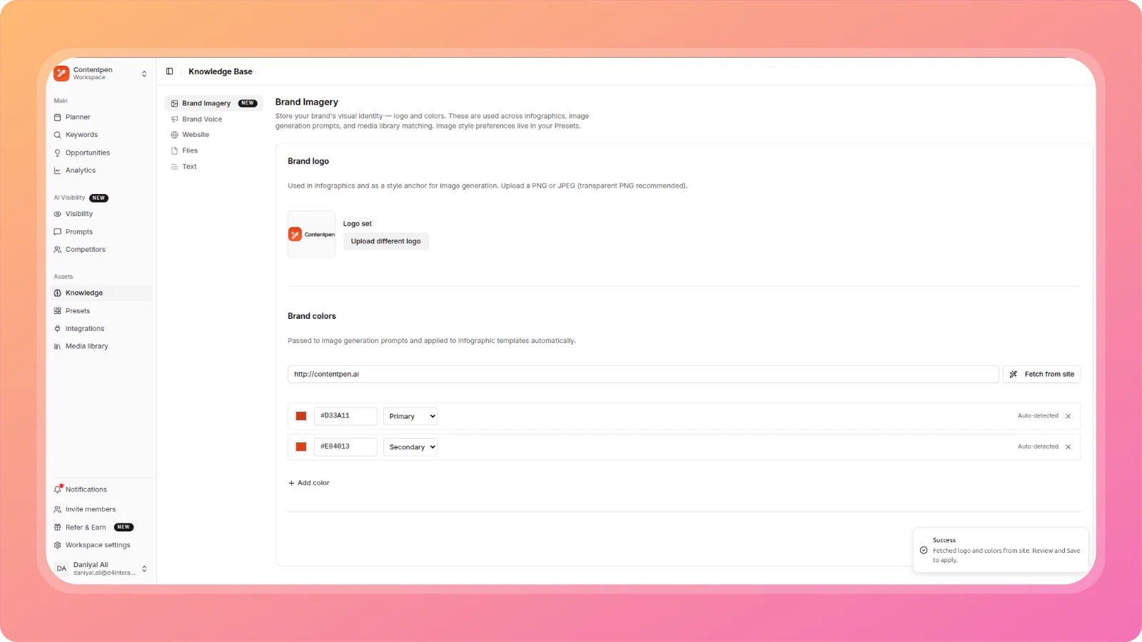Click the Brand Imagery image tab icon

(x=174, y=103)
